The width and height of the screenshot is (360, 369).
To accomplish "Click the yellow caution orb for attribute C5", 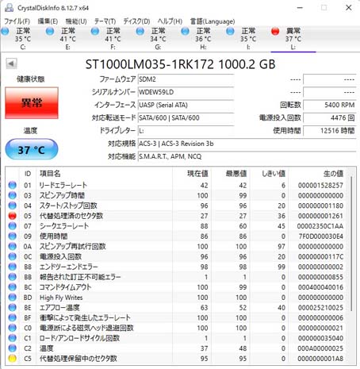I will [13, 359].
